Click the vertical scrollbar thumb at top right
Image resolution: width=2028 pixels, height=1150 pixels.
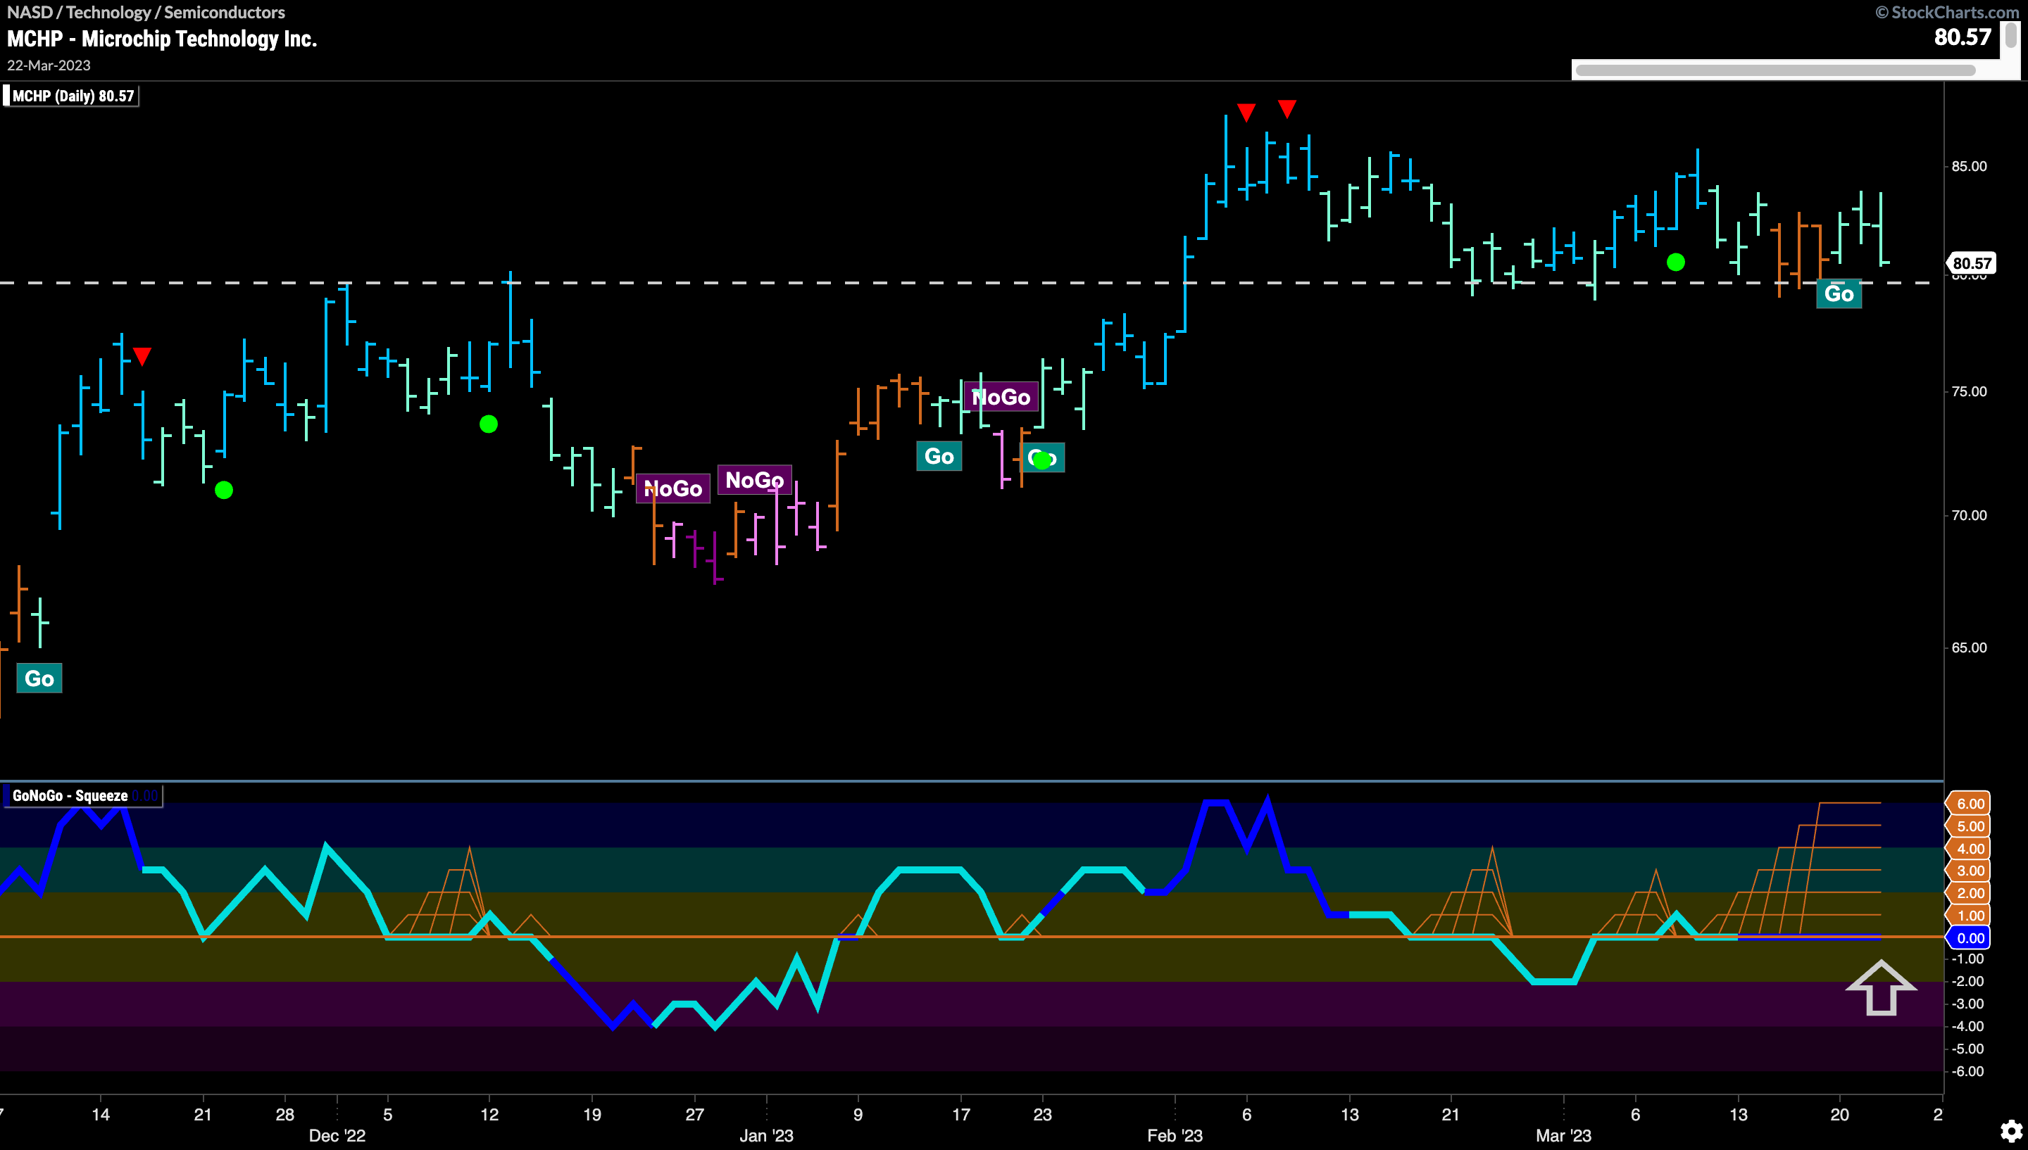pos(2011,36)
